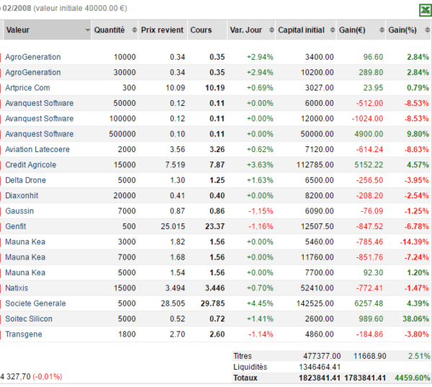The width and height of the screenshot is (432, 387).
Task: Open the Credit Agricole link
Action: pos(31,165)
